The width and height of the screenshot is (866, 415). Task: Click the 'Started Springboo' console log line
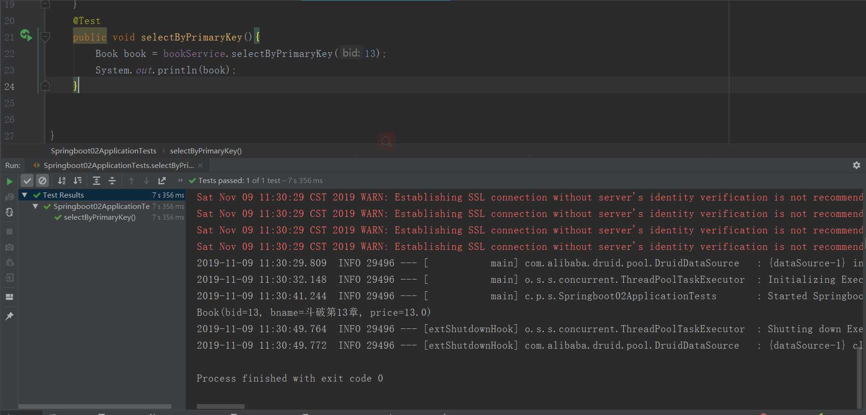coord(530,296)
